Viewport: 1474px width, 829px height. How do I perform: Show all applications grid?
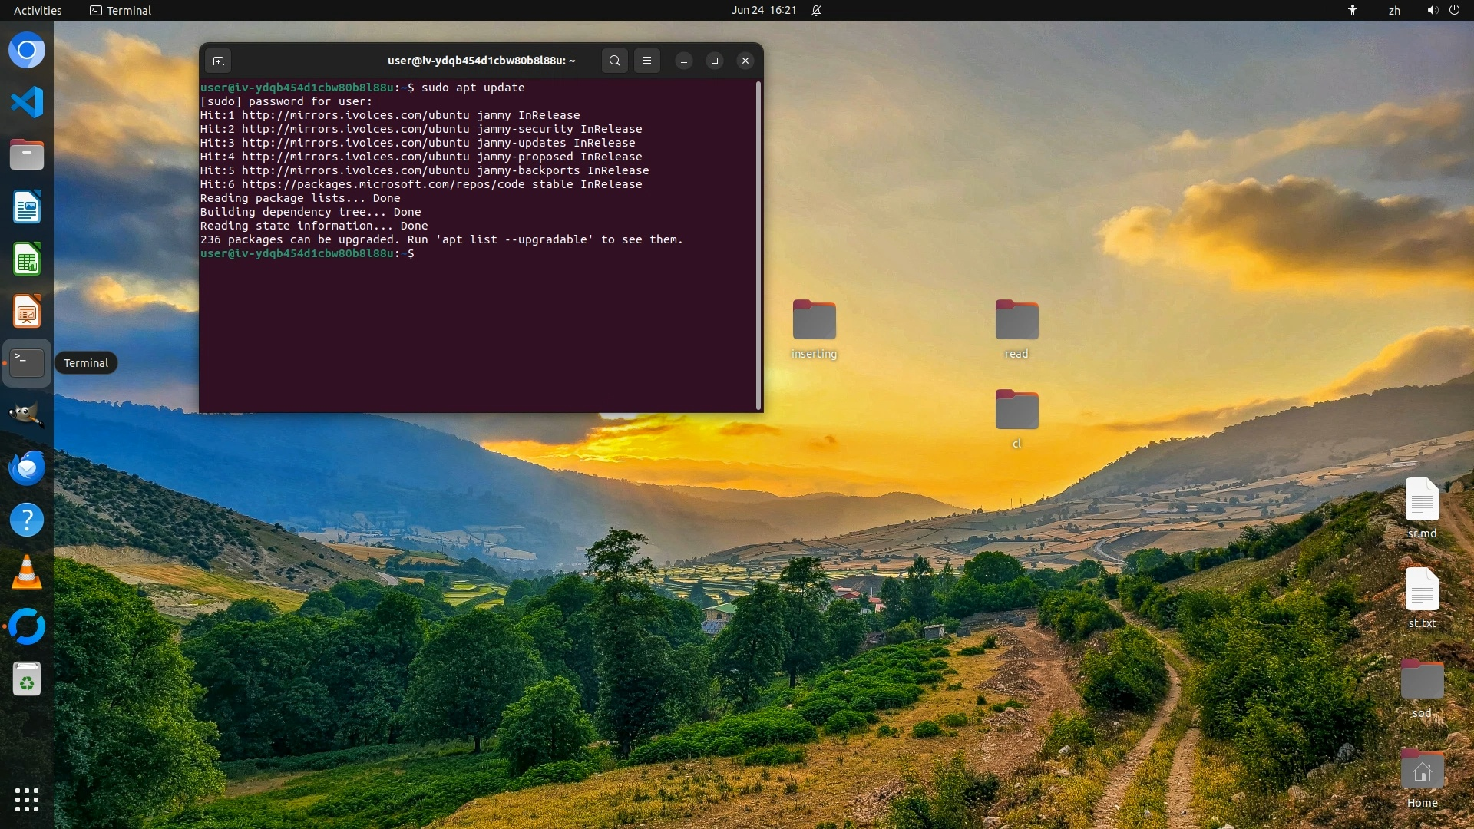coord(27,800)
